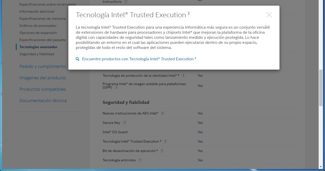Click the page's vertical scrollbar thumb
Image resolution: width=325 pixels, height=171 pixels.
(321, 88)
